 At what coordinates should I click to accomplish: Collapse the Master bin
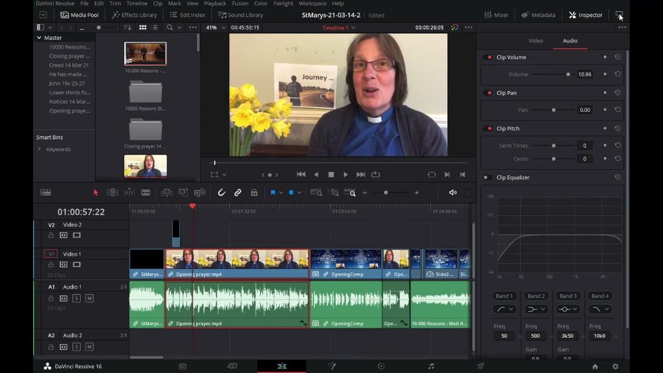(39, 38)
